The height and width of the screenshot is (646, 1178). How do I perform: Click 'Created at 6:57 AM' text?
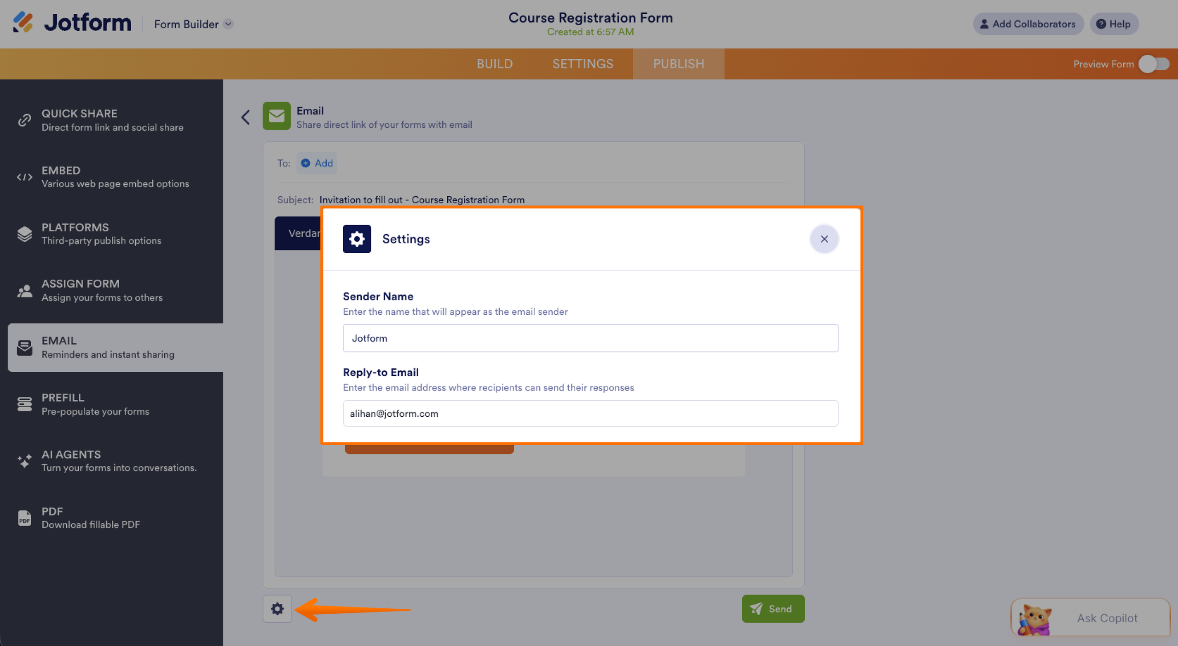pos(590,32)
